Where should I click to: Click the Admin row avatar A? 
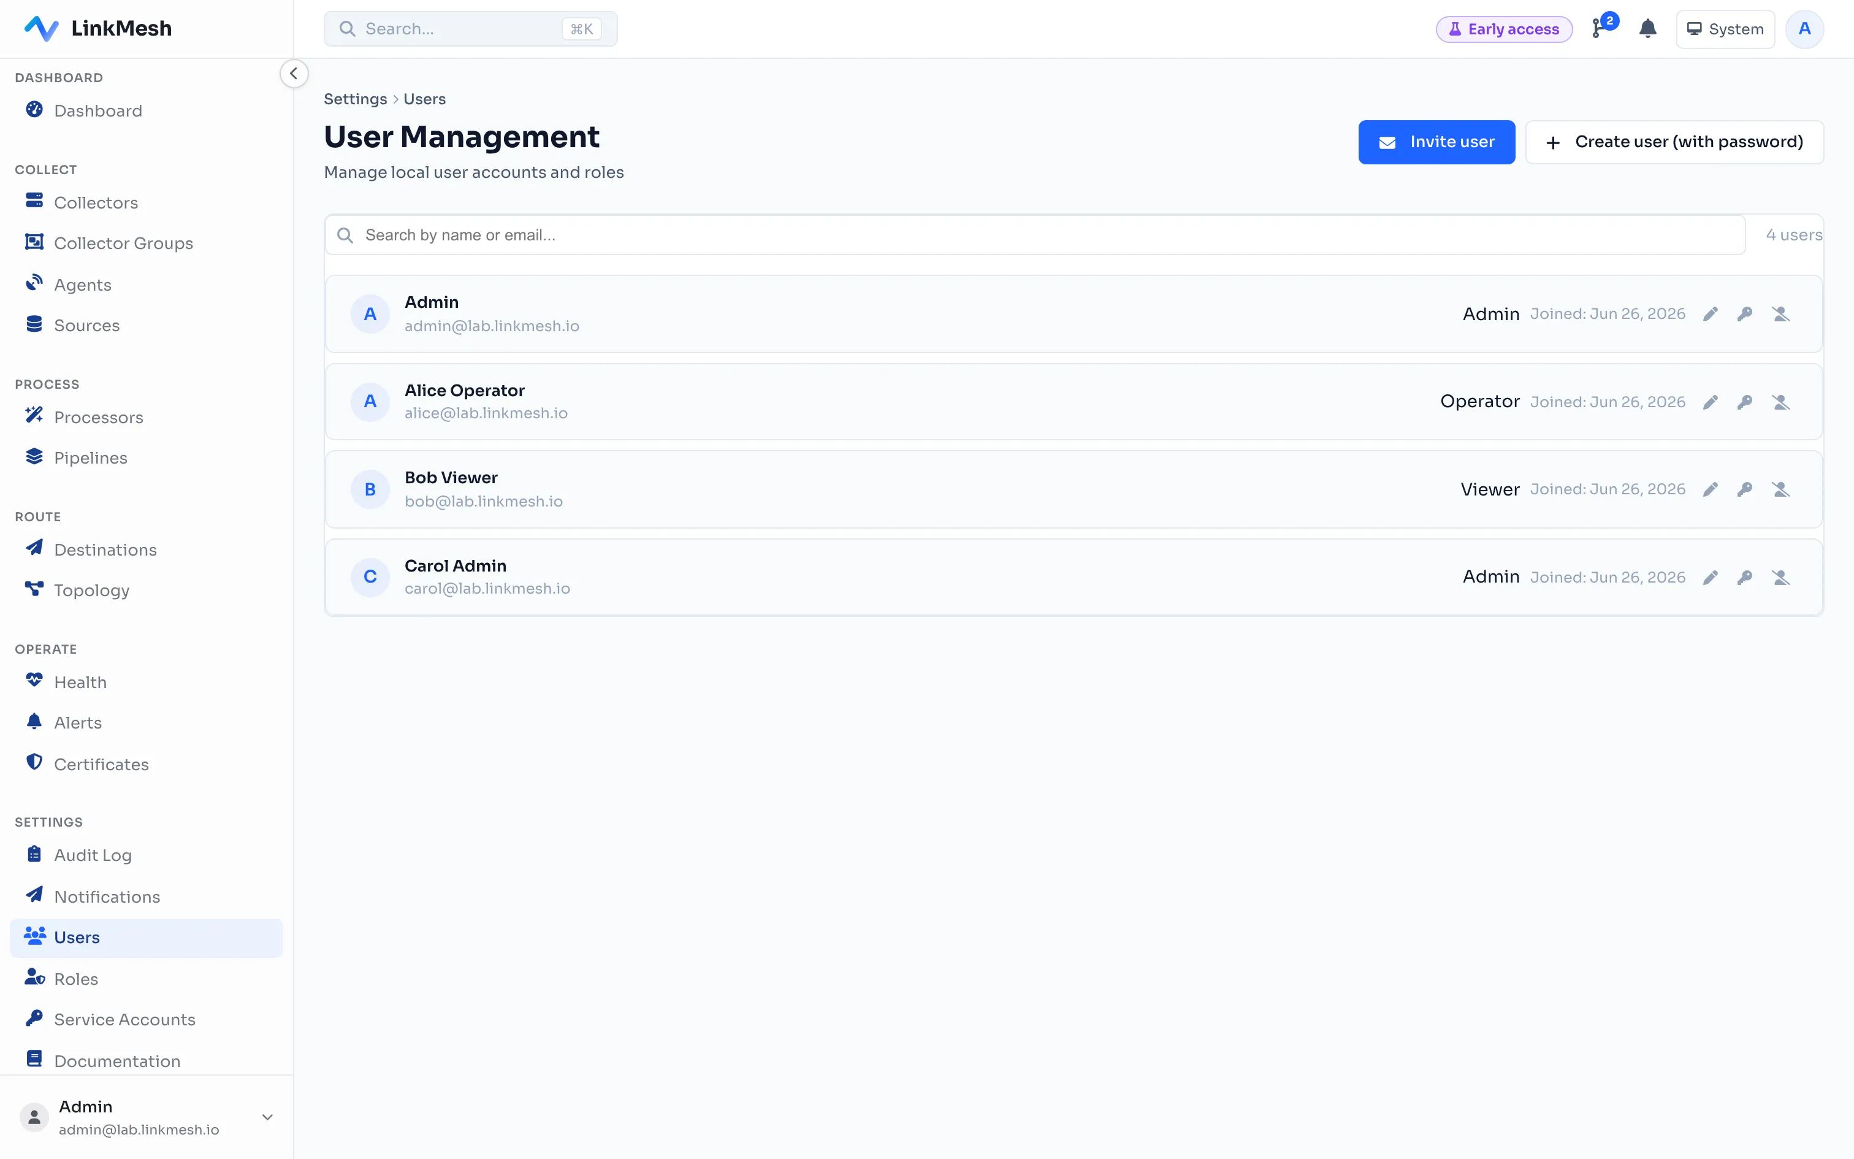370,314
